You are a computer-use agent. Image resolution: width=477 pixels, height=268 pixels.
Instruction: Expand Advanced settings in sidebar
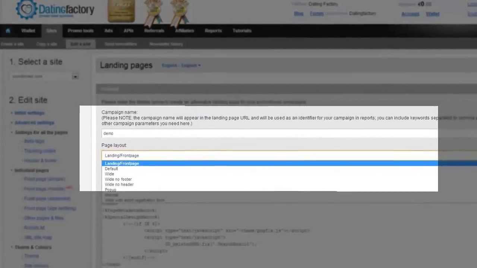point(34,122)
